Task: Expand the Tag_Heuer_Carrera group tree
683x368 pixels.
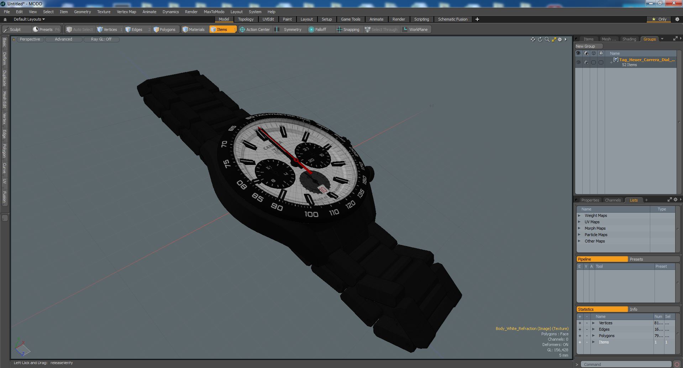Action: pos(611,62)
